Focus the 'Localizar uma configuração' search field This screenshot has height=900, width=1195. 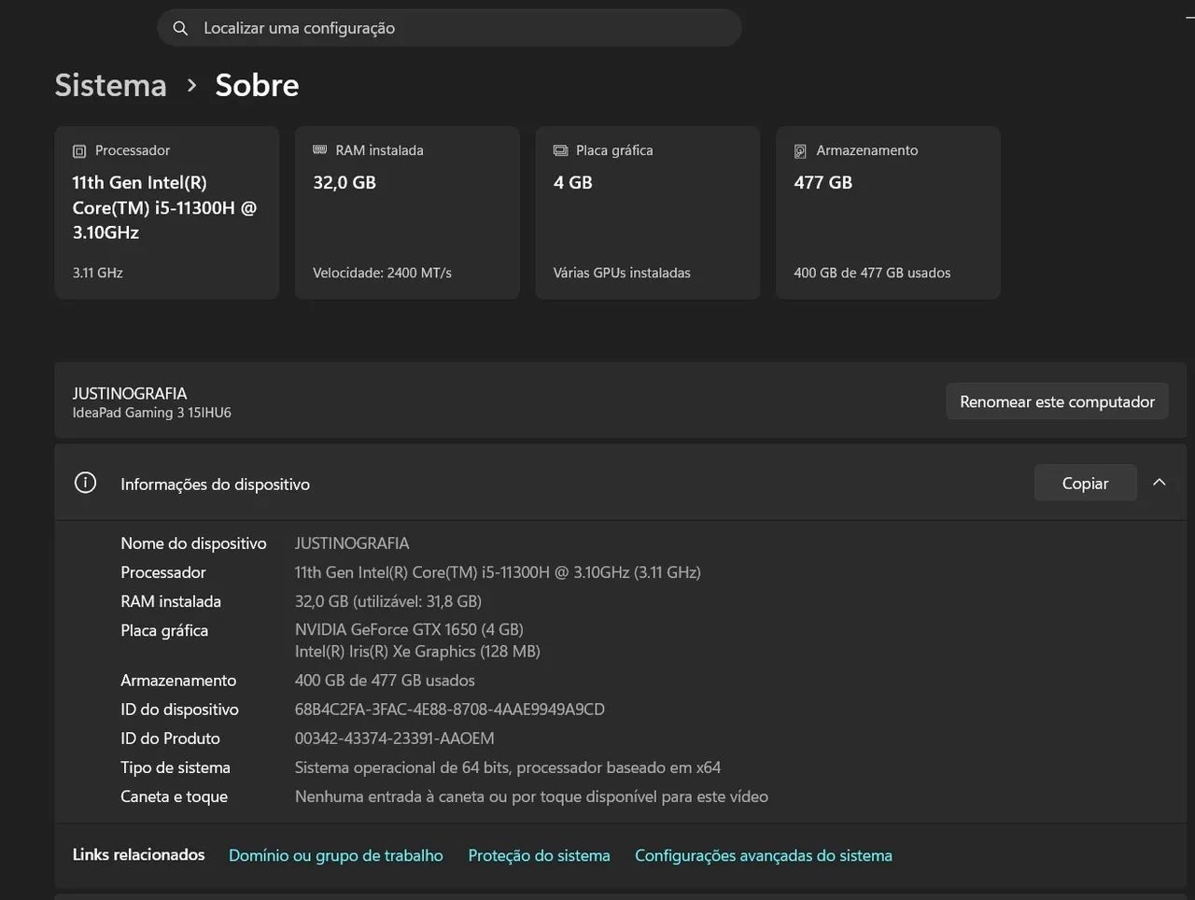[x=449, y=28]
